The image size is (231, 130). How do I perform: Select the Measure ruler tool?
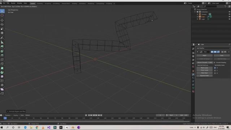(2, 42)
